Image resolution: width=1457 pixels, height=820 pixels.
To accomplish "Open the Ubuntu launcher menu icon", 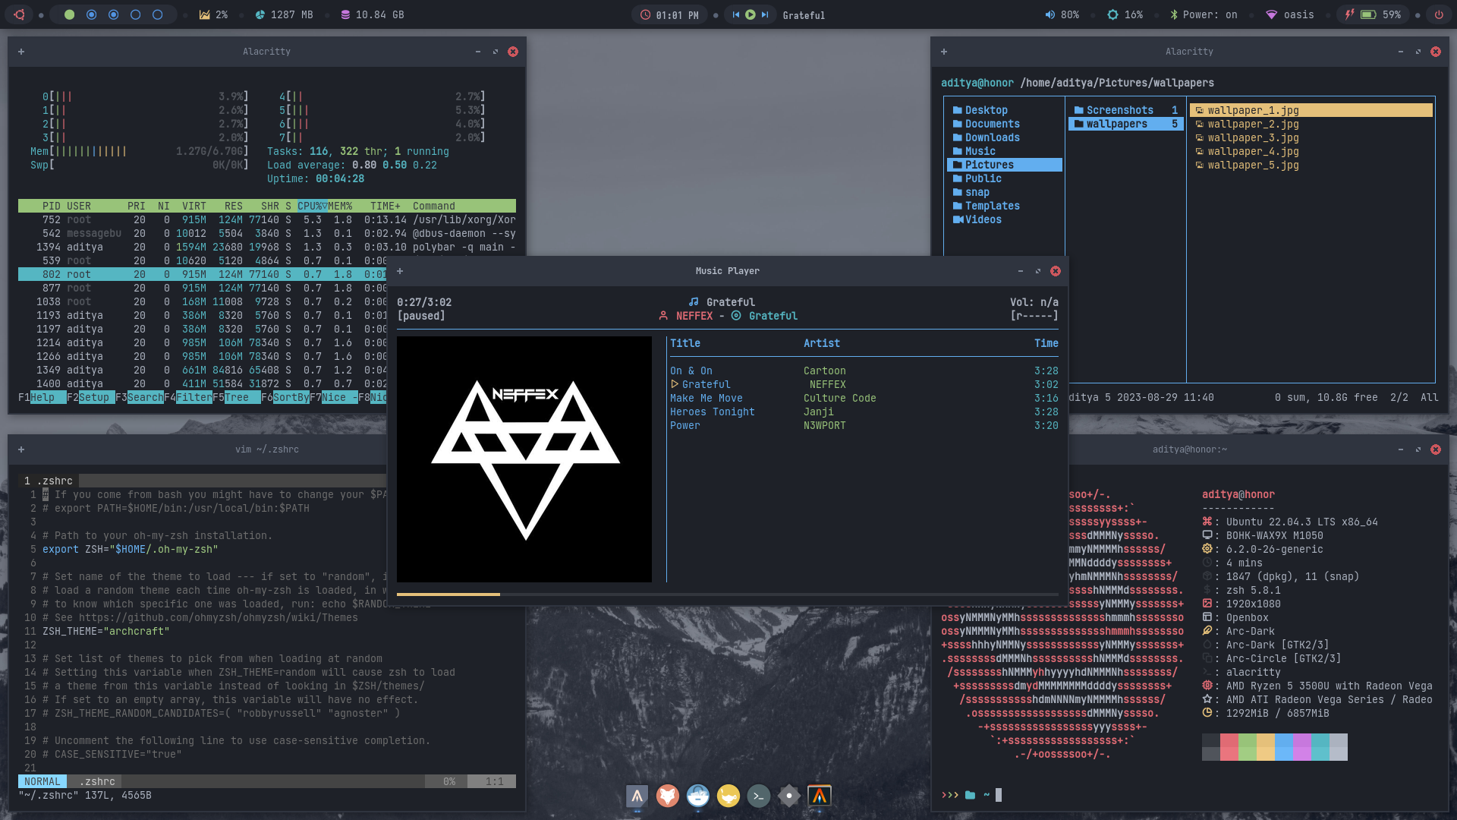I will tap(19, 14).
